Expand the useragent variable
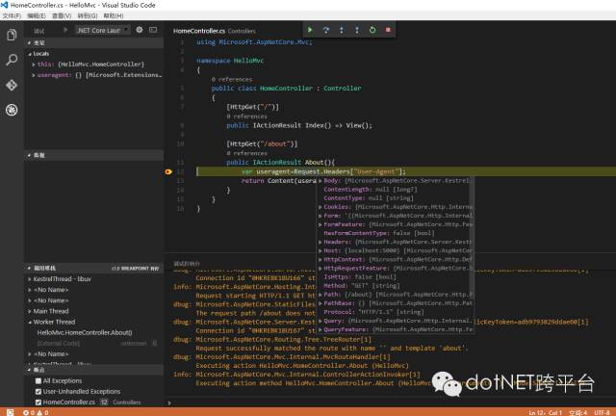 click(x=34, y=75)
